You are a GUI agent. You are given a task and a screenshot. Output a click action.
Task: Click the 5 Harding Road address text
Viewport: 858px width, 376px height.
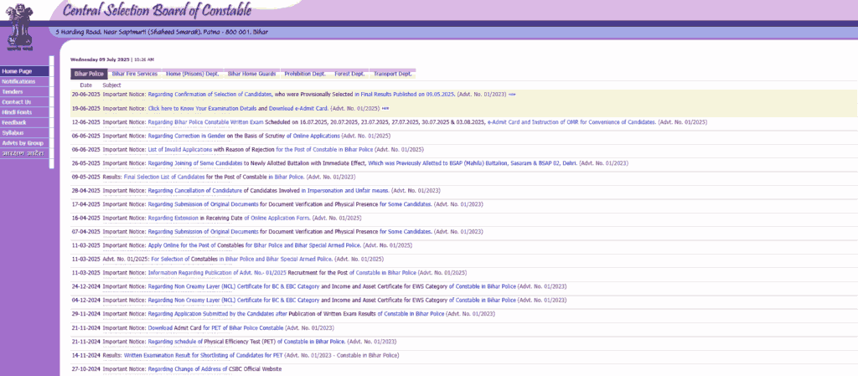tap(162, 32)
